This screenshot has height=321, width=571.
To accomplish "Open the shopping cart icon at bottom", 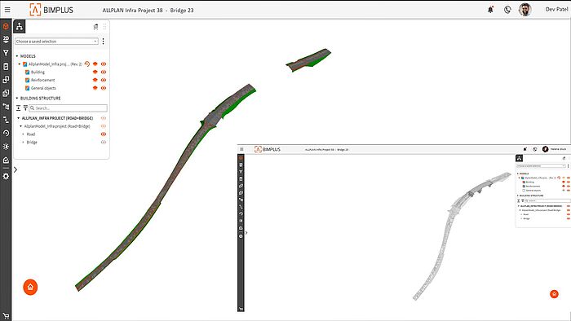I will click(x=6, y=316).
